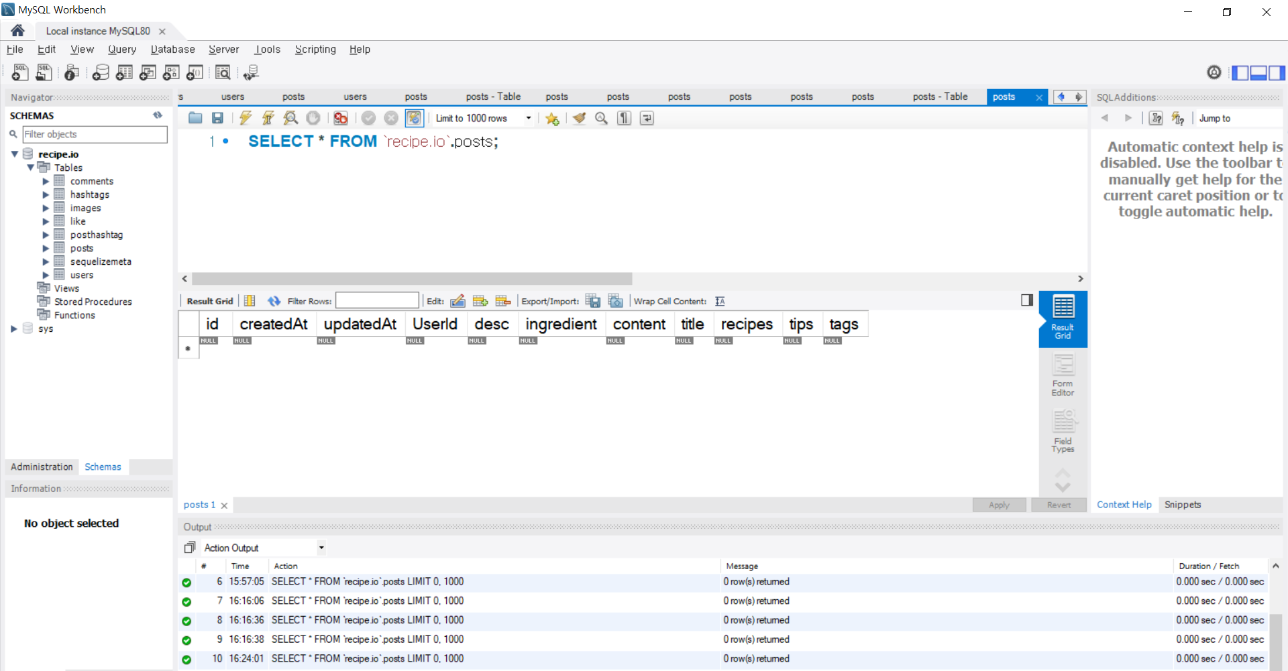This screenshot has width=1288, height=671.
Task: Create a new schema with the database icon
Action: click(x=101, y=72)
